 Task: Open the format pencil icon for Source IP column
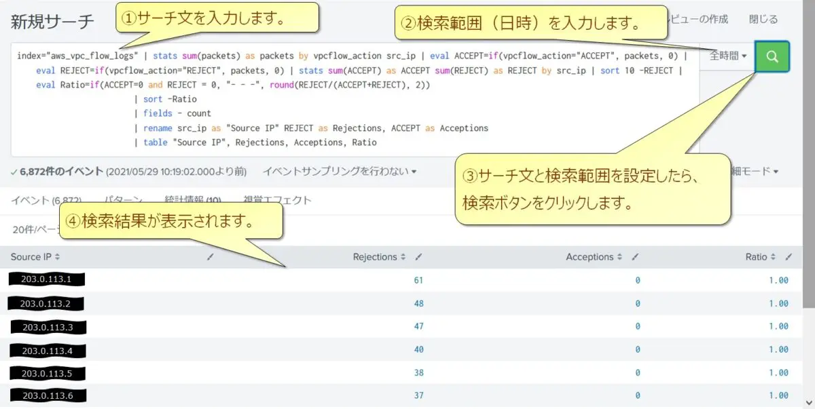(210, 256)
